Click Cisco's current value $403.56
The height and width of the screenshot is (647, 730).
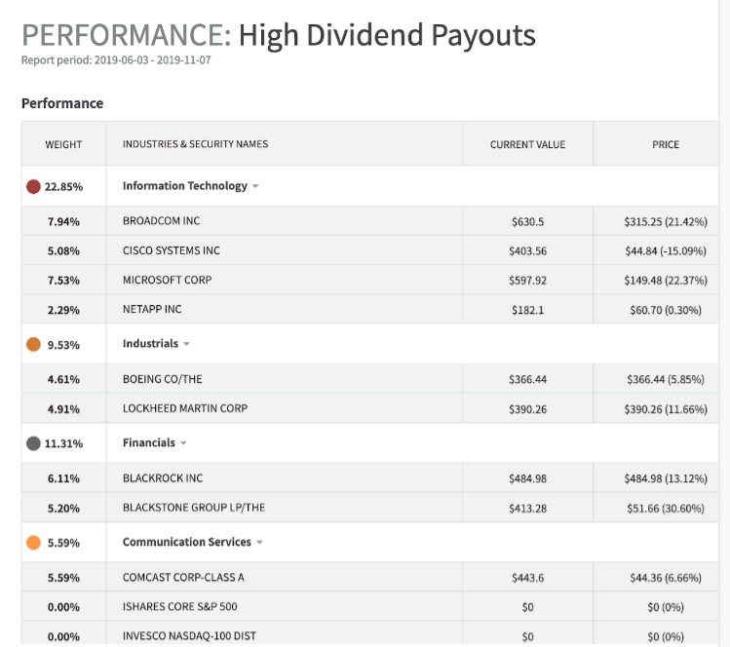click(x=527, y=250)
